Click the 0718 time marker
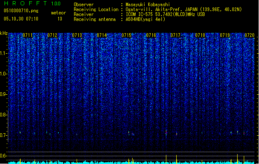This screenshot has width=259, height=164. (200, 35)
